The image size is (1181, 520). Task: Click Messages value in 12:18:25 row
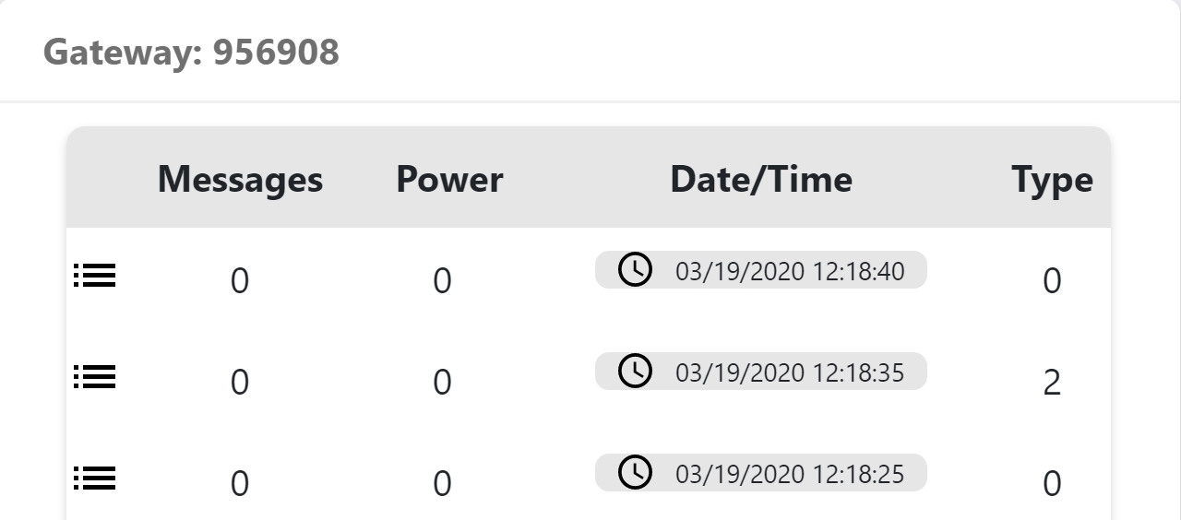click(240, 483)
